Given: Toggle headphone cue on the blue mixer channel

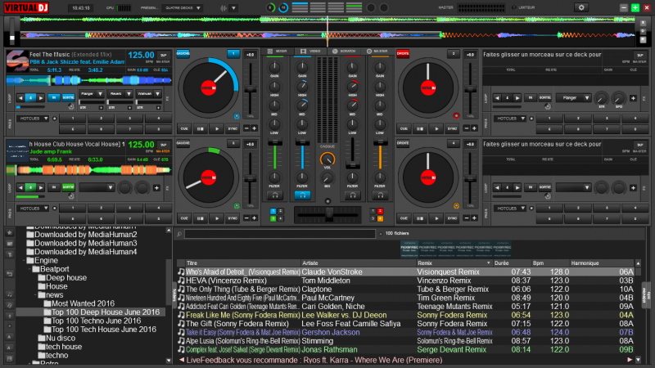Looking at the screenshot, I should point(302,195).
